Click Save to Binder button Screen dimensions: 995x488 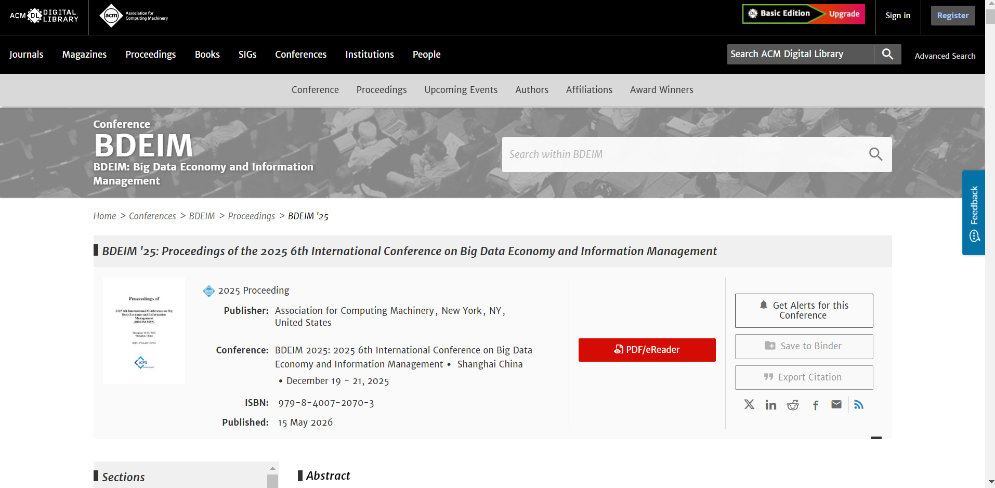point(804,347)
